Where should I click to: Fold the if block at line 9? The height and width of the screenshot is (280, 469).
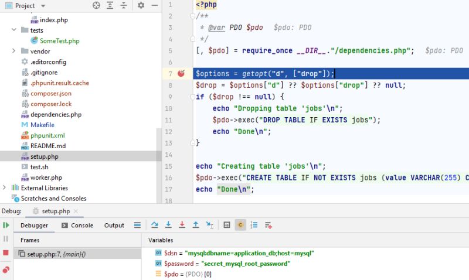coord(193,97)
